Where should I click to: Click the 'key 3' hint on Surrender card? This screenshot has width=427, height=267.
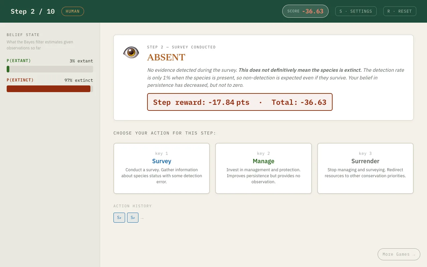(365, 154)
